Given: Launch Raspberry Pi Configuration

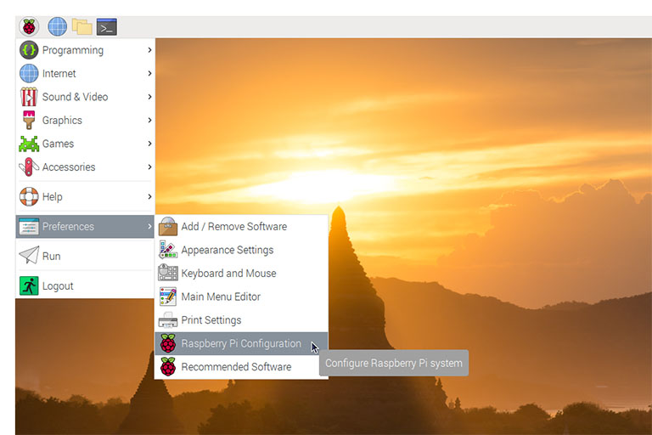Looking at the screenshot, I should pyautogui.click(x=241, y=343).
